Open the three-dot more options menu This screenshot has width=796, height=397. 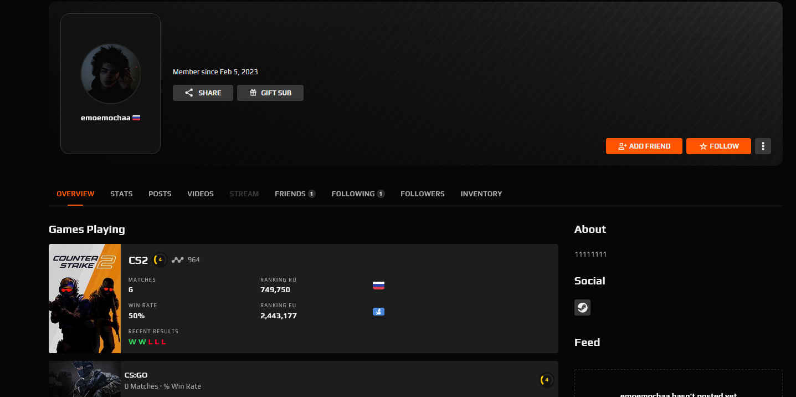point(763,146)
